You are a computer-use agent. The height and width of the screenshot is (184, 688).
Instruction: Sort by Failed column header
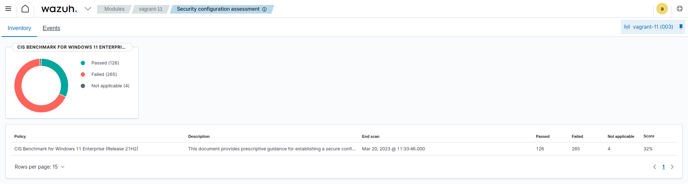click(x=577, y=136)
